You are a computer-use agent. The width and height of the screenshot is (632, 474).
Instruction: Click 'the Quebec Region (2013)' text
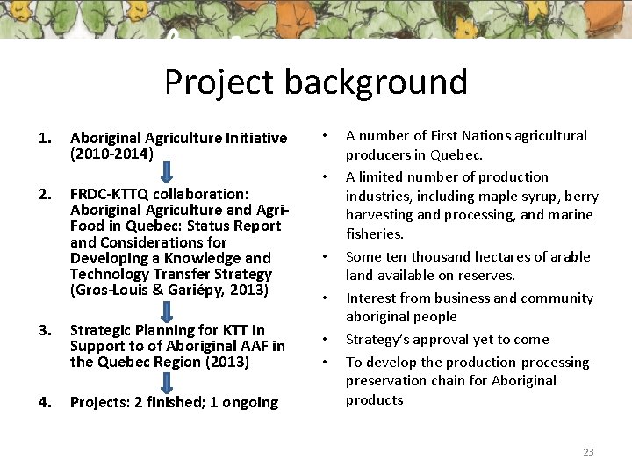[x=159, y=362]
